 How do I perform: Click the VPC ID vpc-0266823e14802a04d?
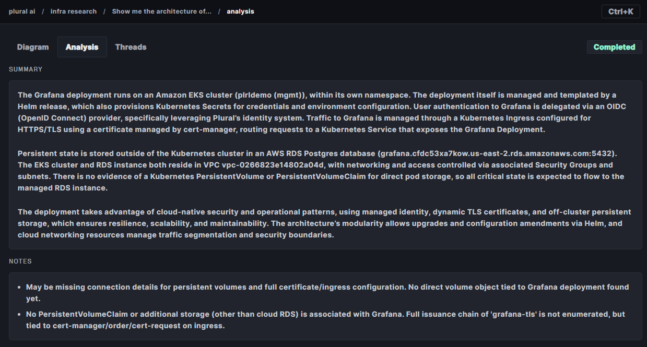point(280,165)
